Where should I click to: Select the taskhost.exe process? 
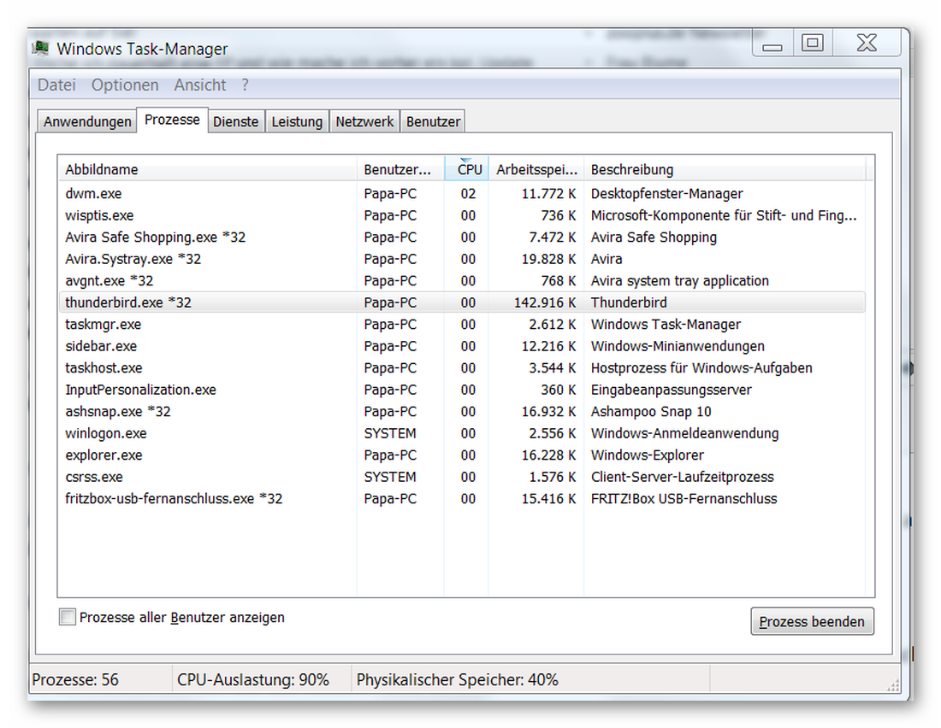pyautogui.click(x=462, y=367)
